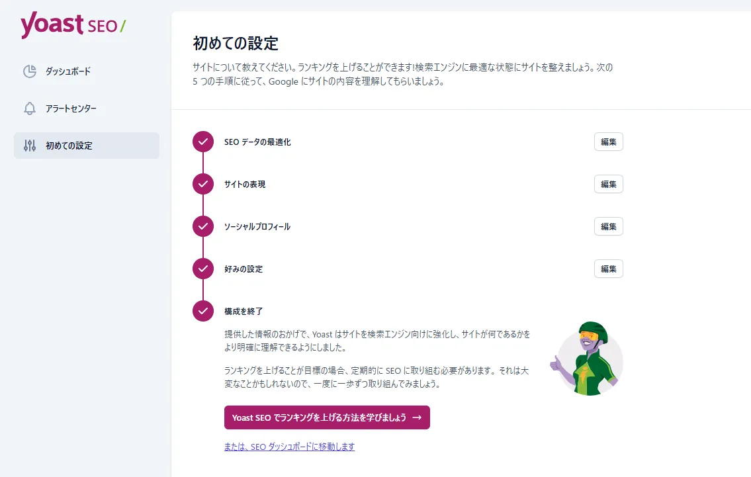The image size is (751, 477).
Task: Open the ダッシュボード menu item
Action: (x=87, y=71)
